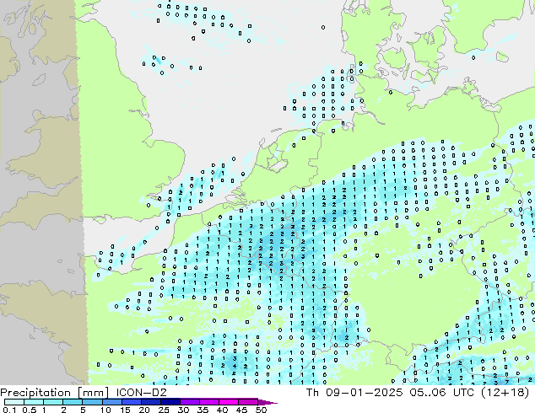Click the '05..06 UTC' time text
Screen dimensions: 535x413
pyautogui.click(x=441, y=392)
